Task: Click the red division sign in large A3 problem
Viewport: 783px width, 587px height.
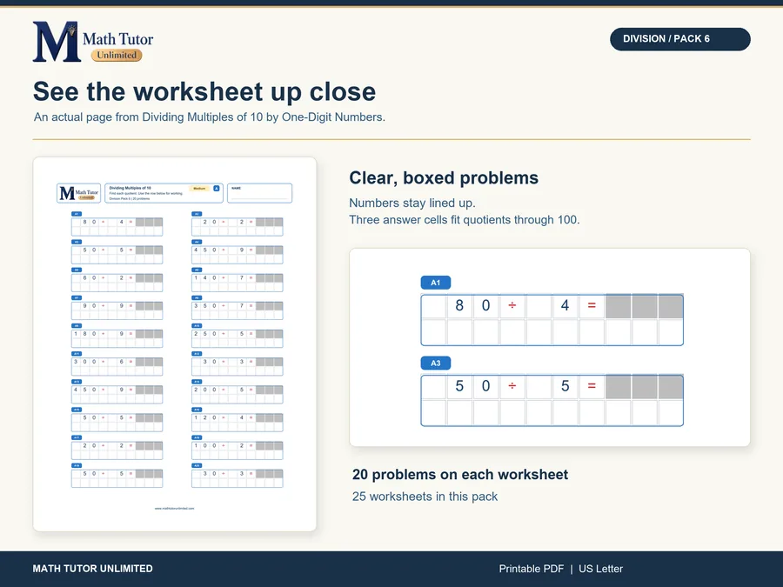Action: (512, 386)
